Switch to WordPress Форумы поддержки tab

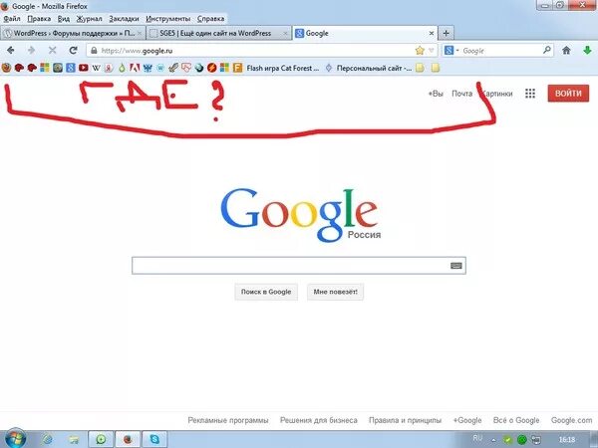click(x=73, y=33)
